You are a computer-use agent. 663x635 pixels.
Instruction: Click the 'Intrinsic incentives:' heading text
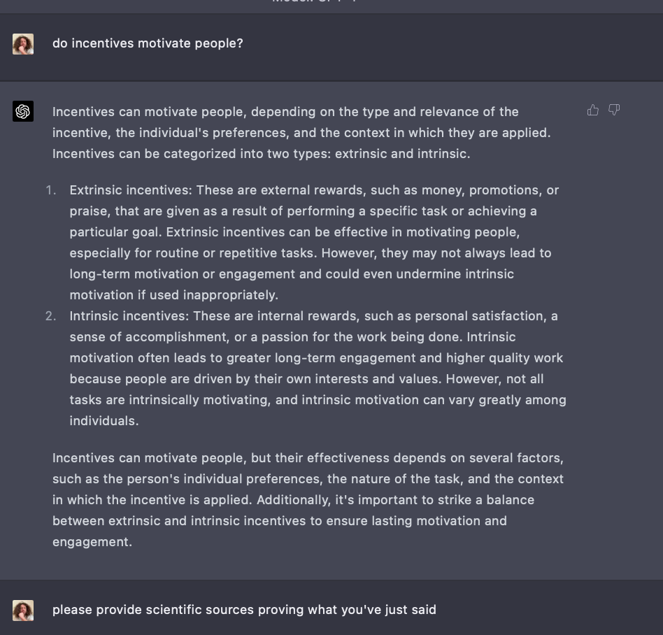pyautogui.click(x=129, y=316)
